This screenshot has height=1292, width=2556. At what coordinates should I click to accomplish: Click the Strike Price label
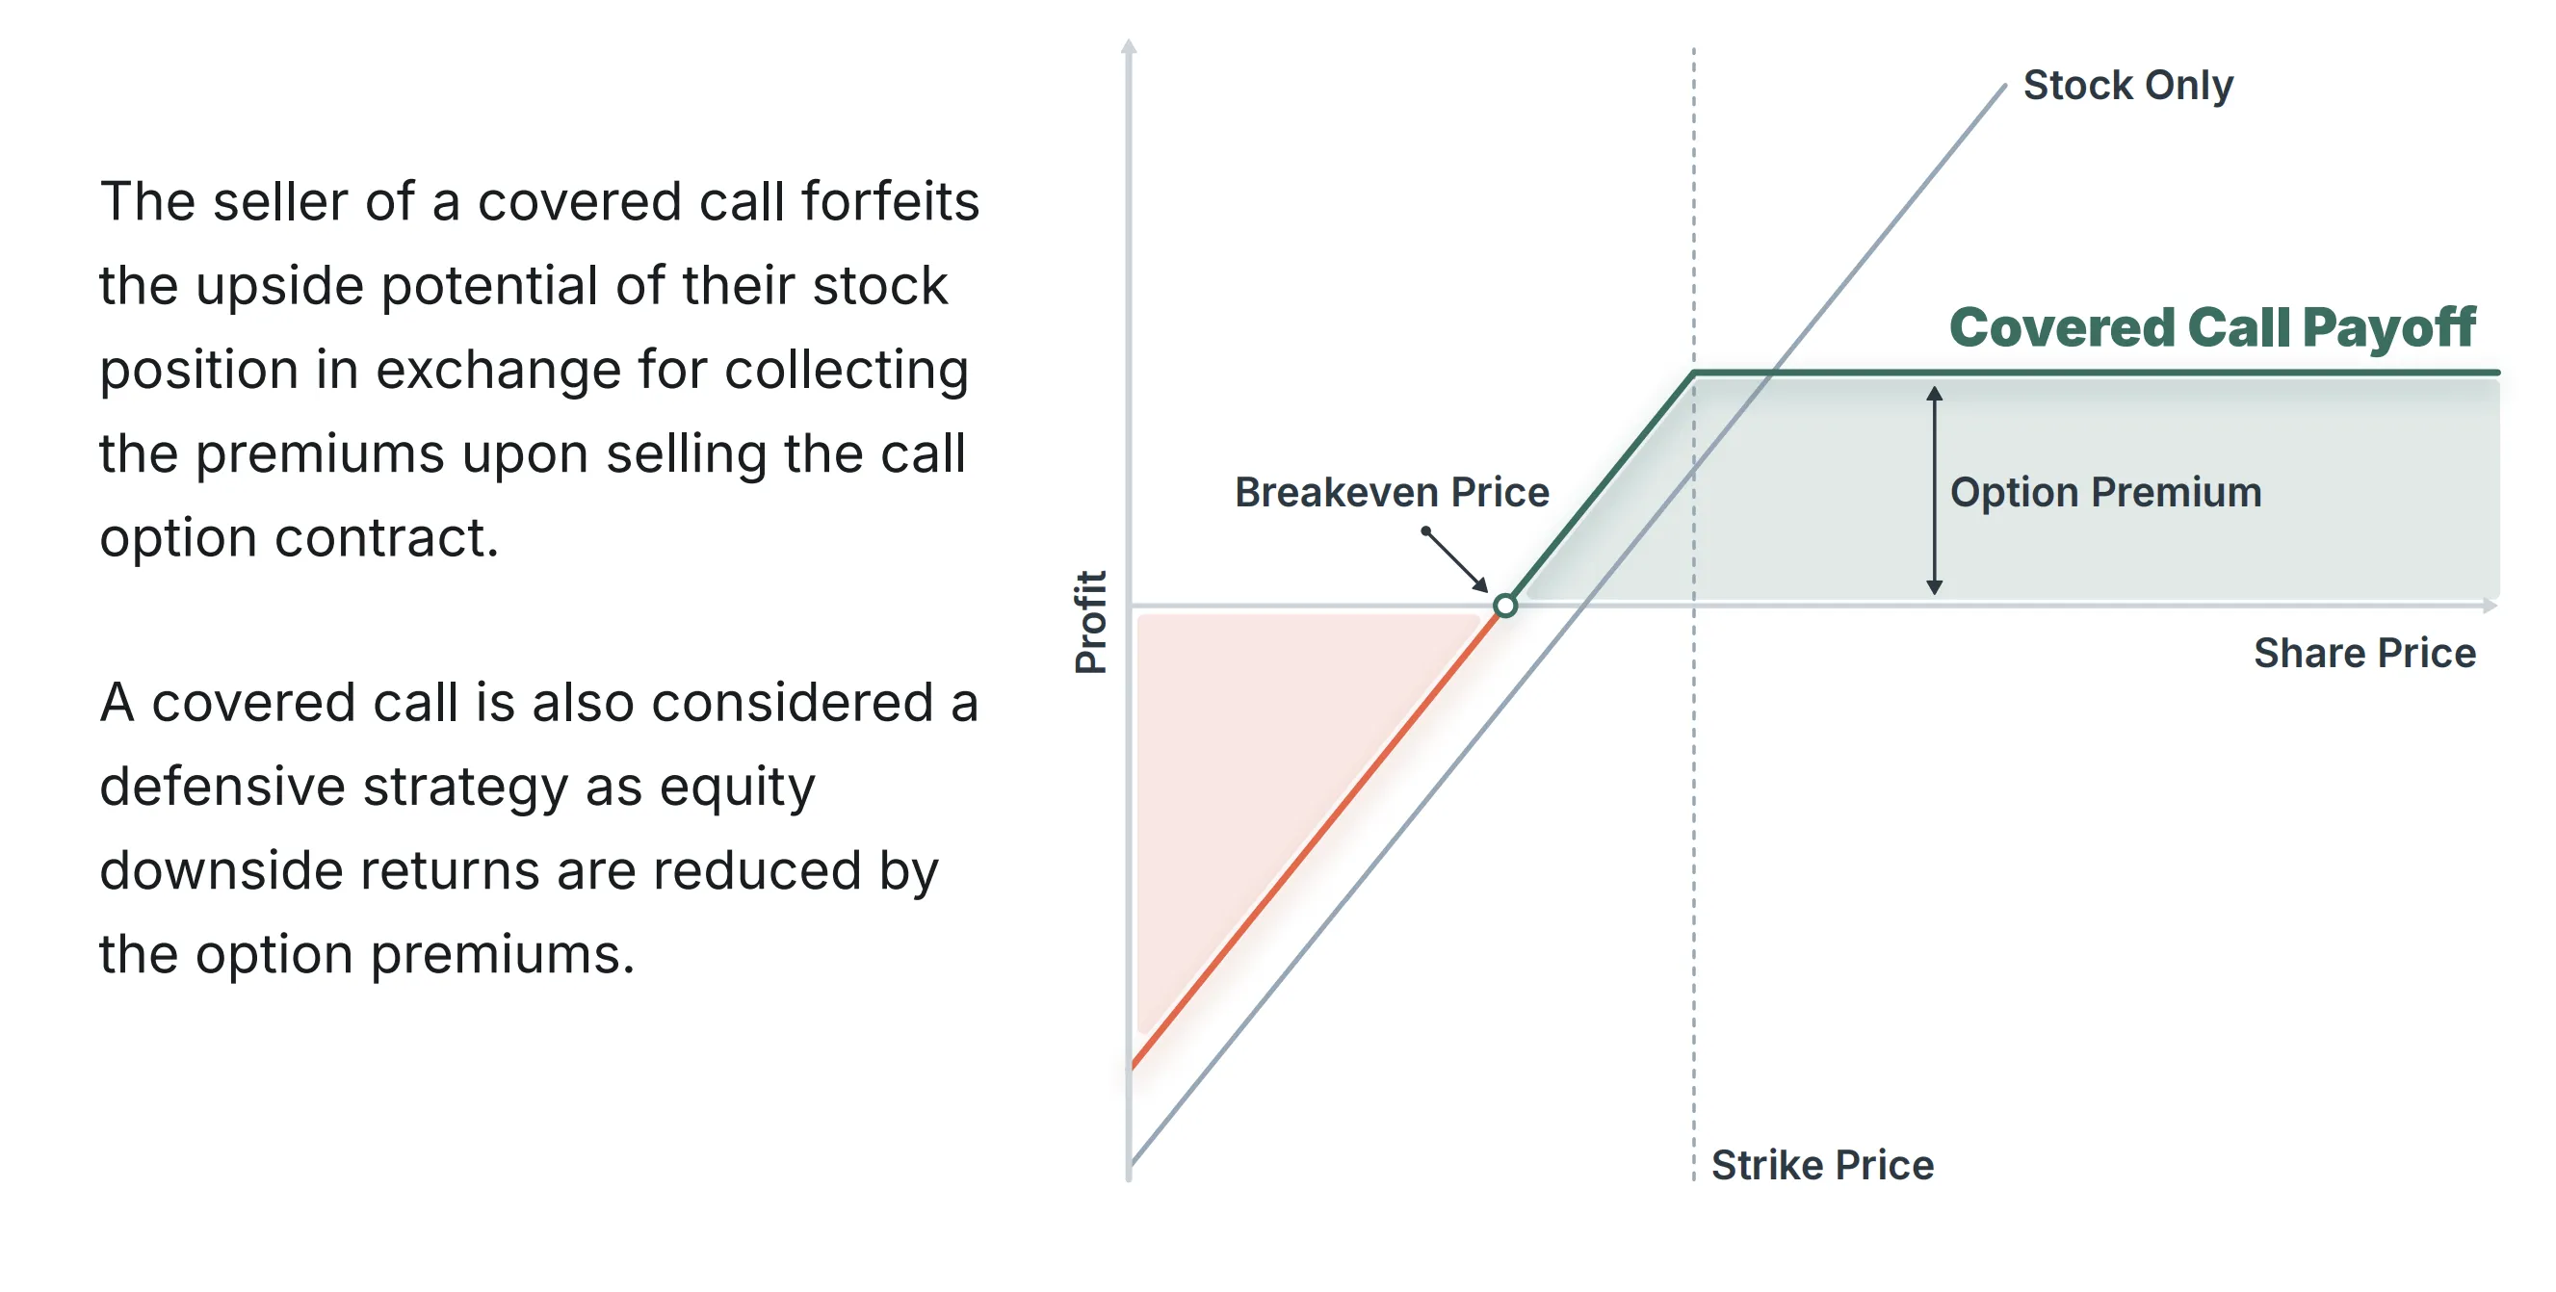[1822, 1164]
